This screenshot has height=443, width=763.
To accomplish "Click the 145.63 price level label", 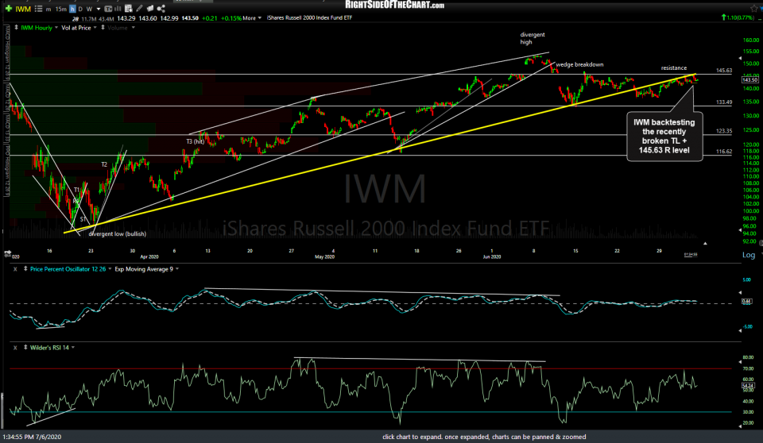I will (724, 71).
